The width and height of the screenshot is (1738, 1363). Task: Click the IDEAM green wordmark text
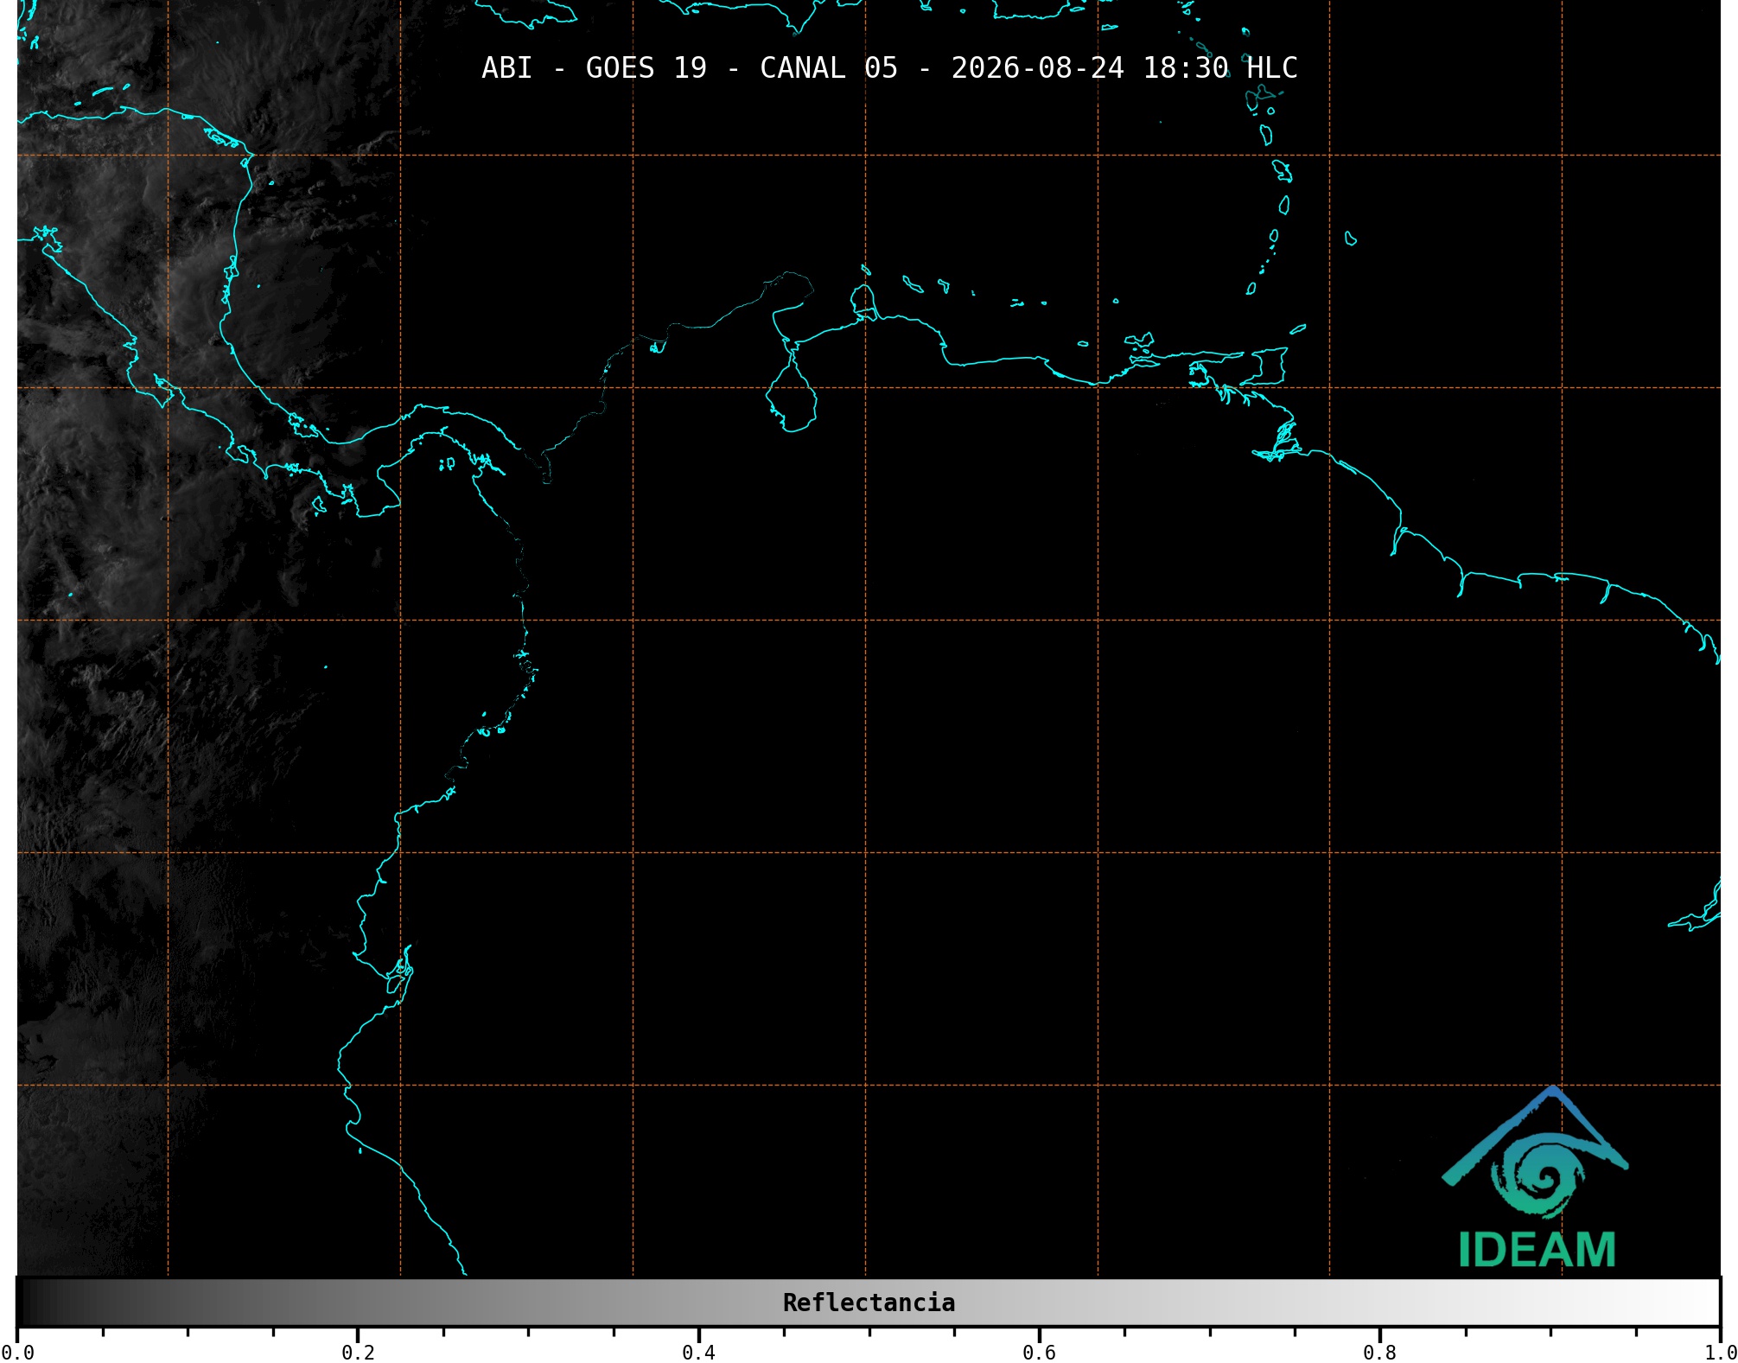(x=1537, y=1250)
